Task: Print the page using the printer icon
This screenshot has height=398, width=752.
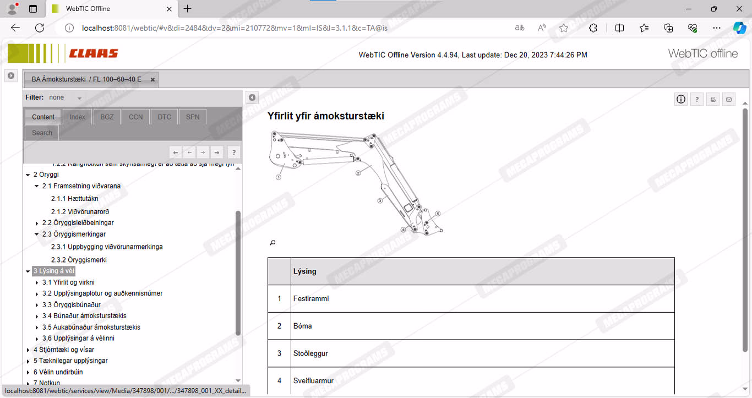Action: [x=713, y=99]
